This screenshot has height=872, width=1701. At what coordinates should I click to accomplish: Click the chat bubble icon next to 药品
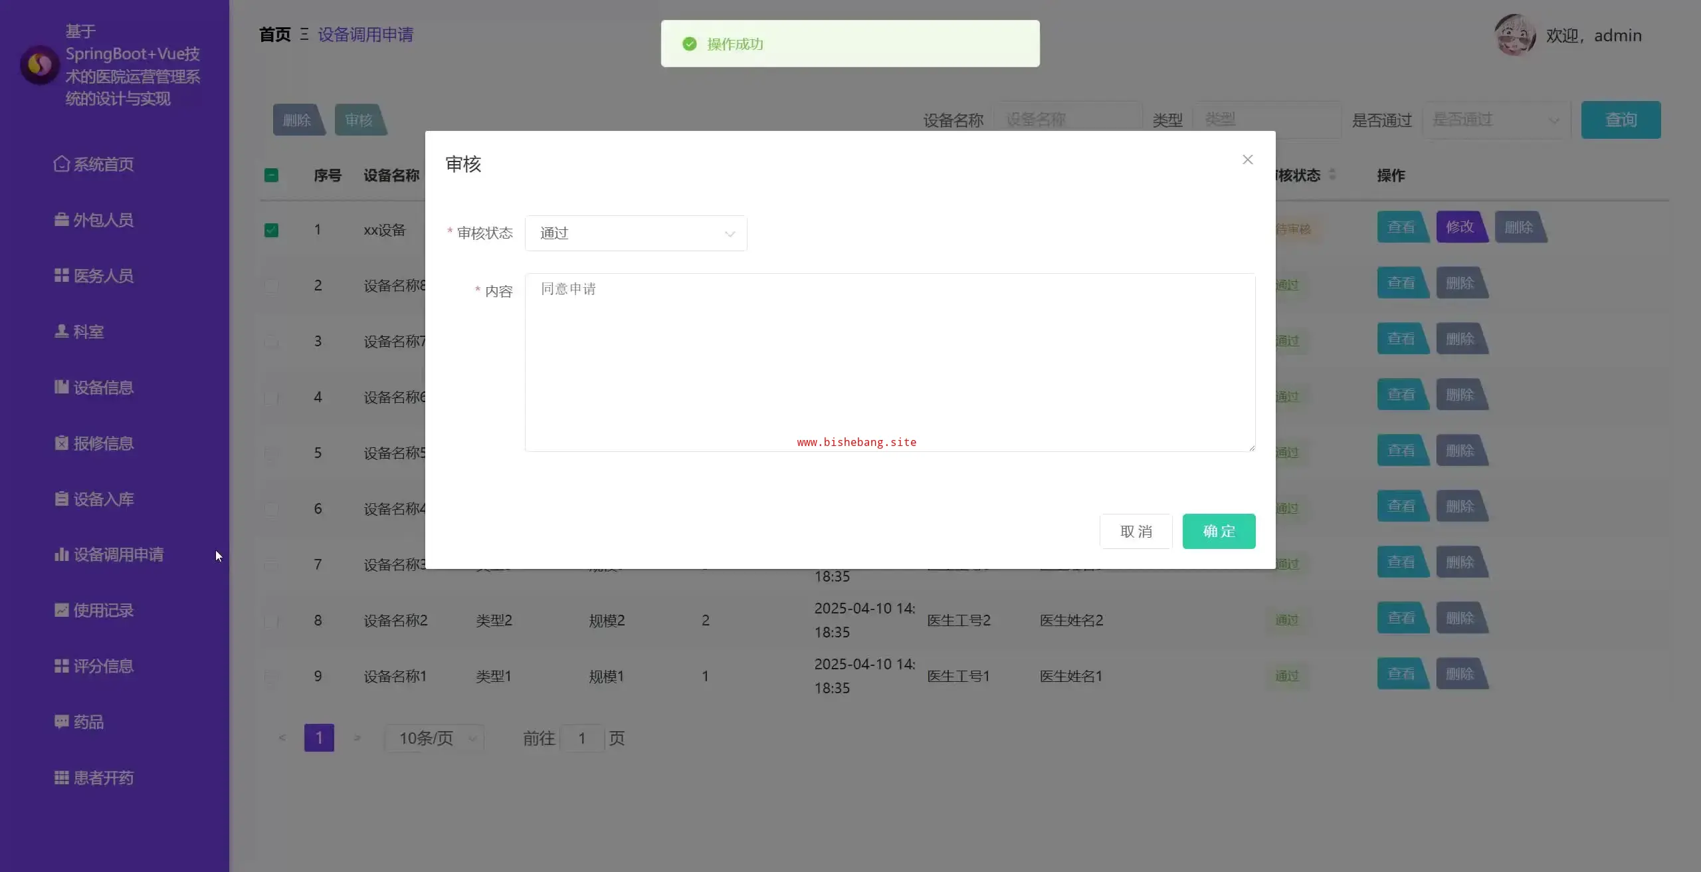(x=61, y=721)
